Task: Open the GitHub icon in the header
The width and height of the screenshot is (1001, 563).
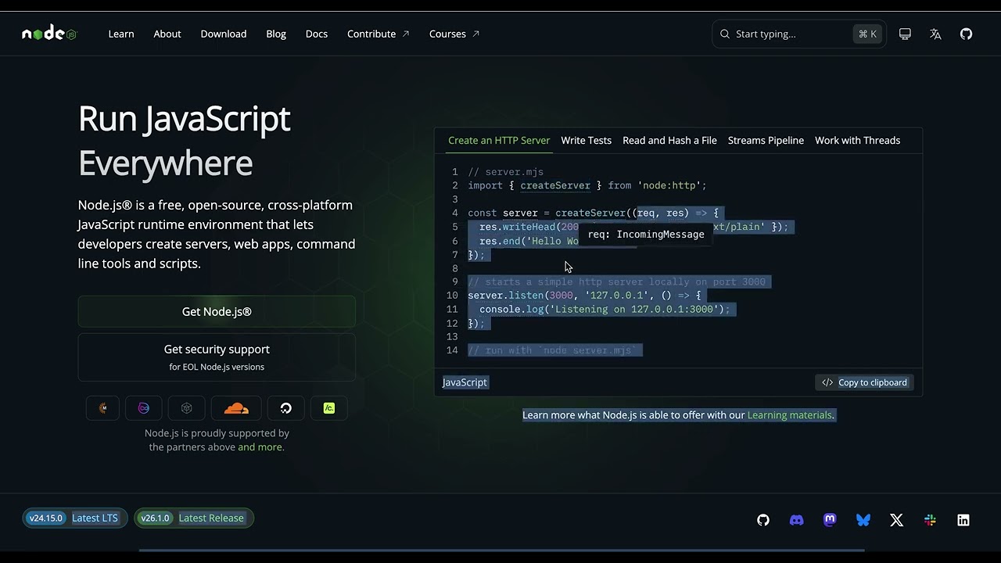Action: (x=967, y=34)
